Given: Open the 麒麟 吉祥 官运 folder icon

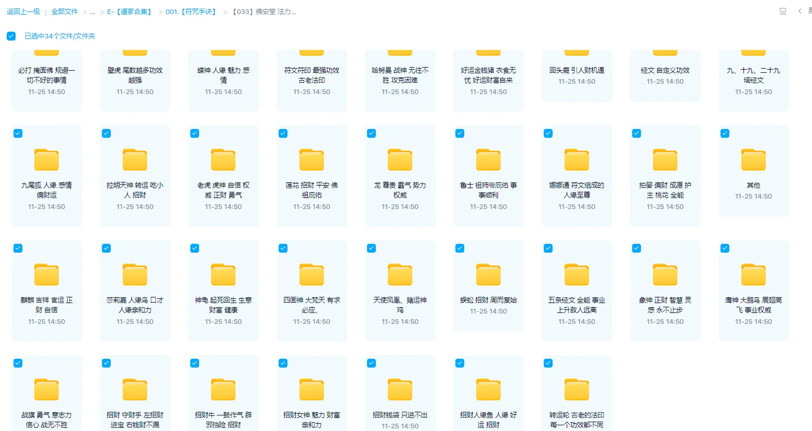Looking at the screenshot, I should pos(47,275).
